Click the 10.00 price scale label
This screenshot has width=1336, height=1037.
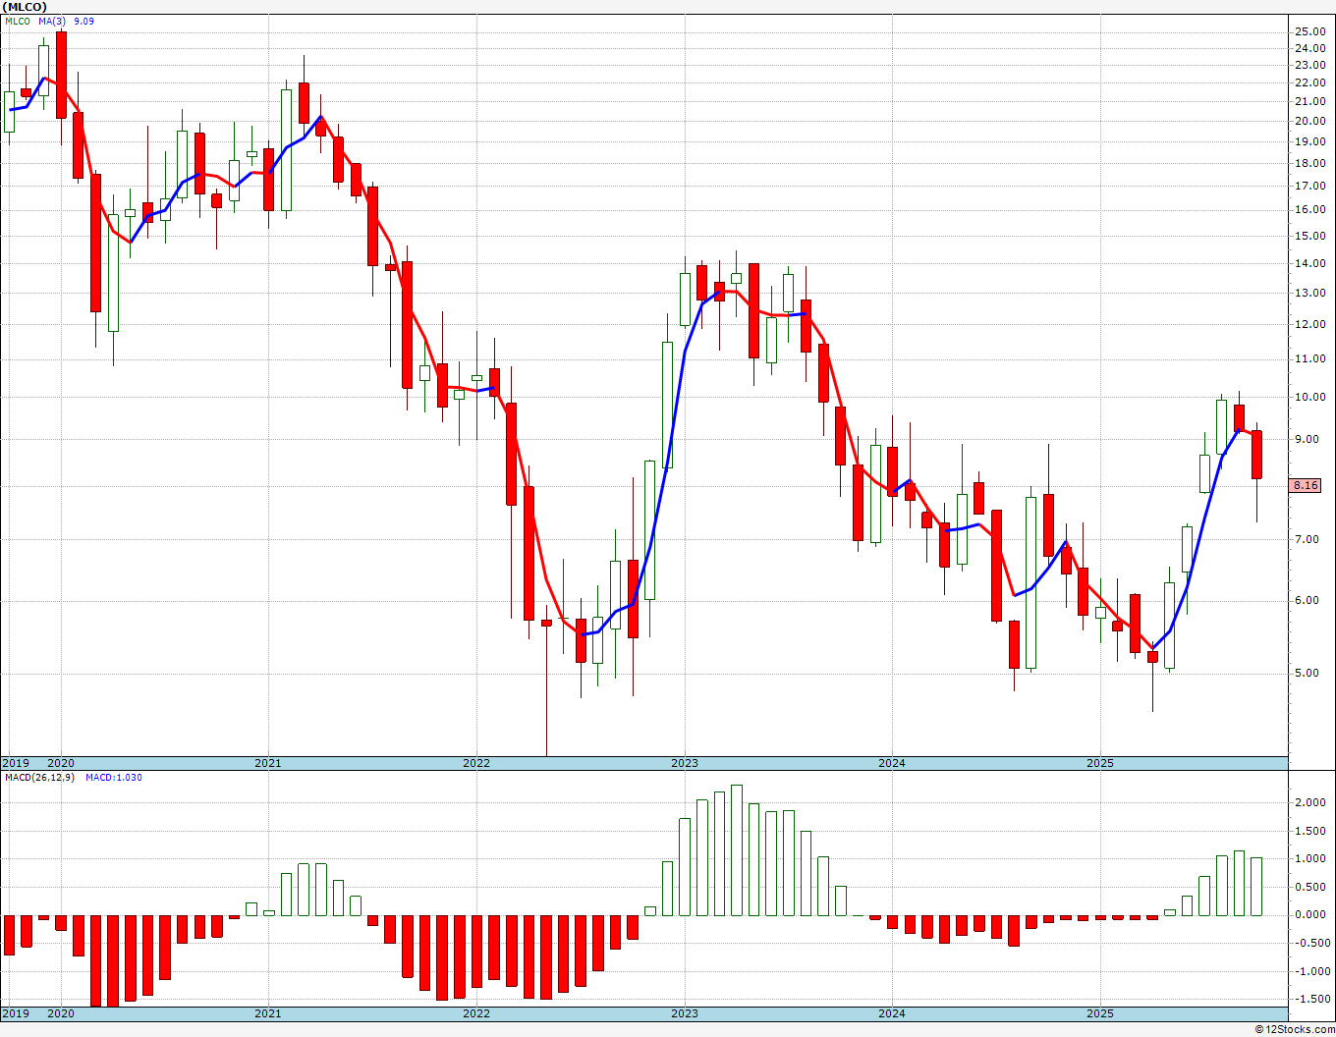1309,398
